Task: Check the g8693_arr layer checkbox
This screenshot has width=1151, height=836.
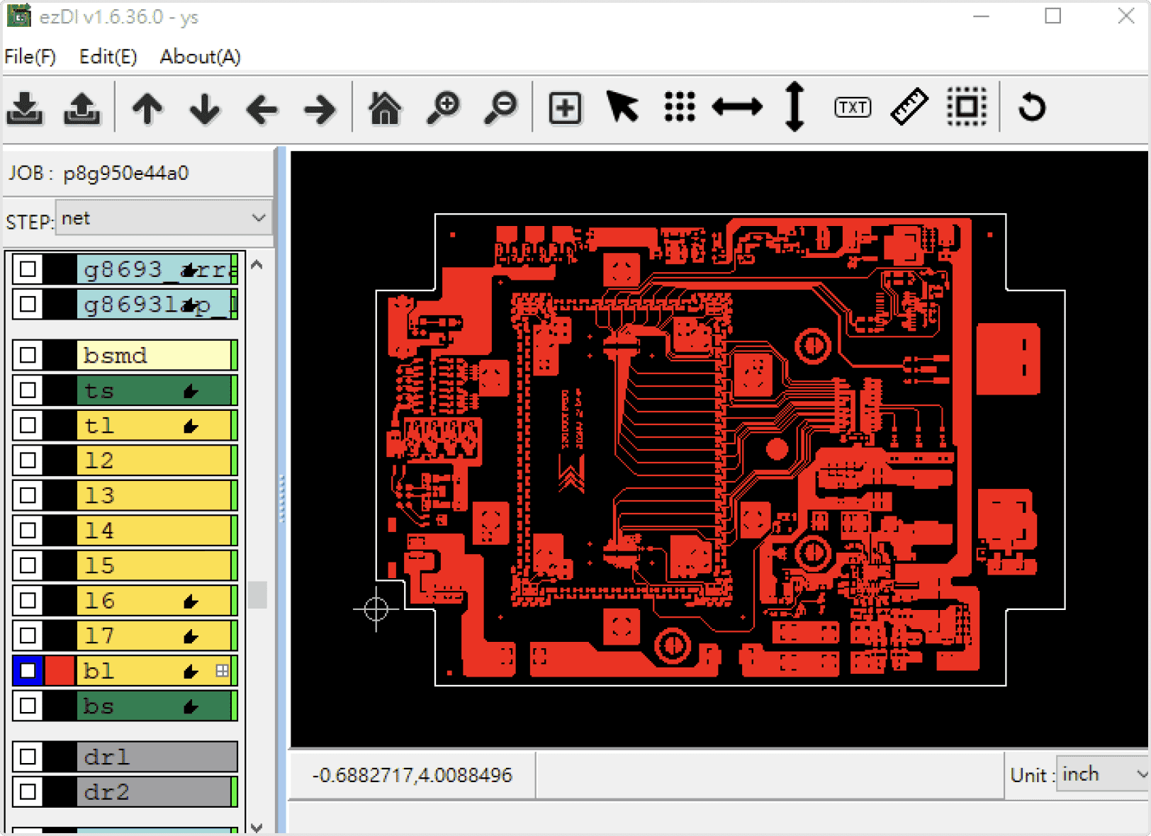Action: [x=28, y=269]
